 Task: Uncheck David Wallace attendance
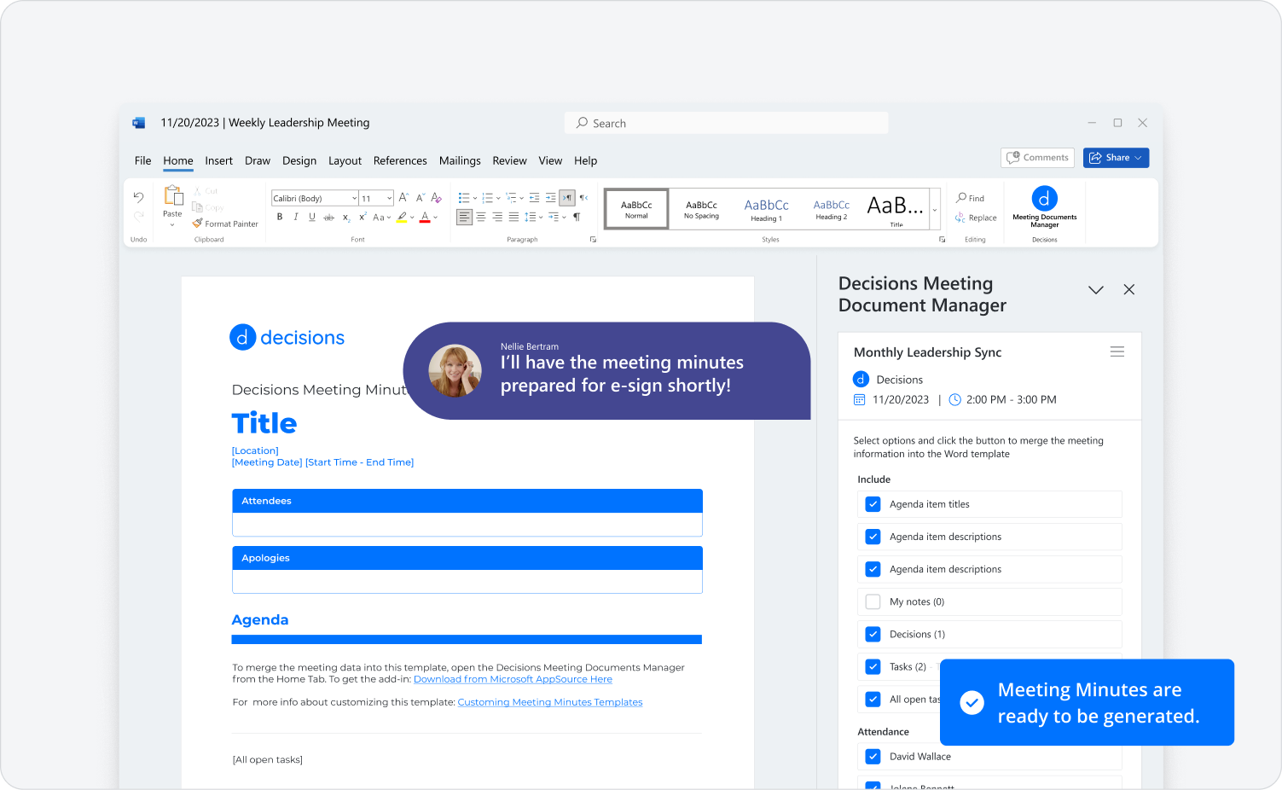click(873, 756)
